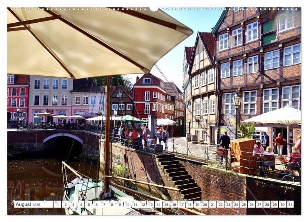Select date 1 in the calendar strip
This screenshot has width=308, height=222.
tap(57, 204)
